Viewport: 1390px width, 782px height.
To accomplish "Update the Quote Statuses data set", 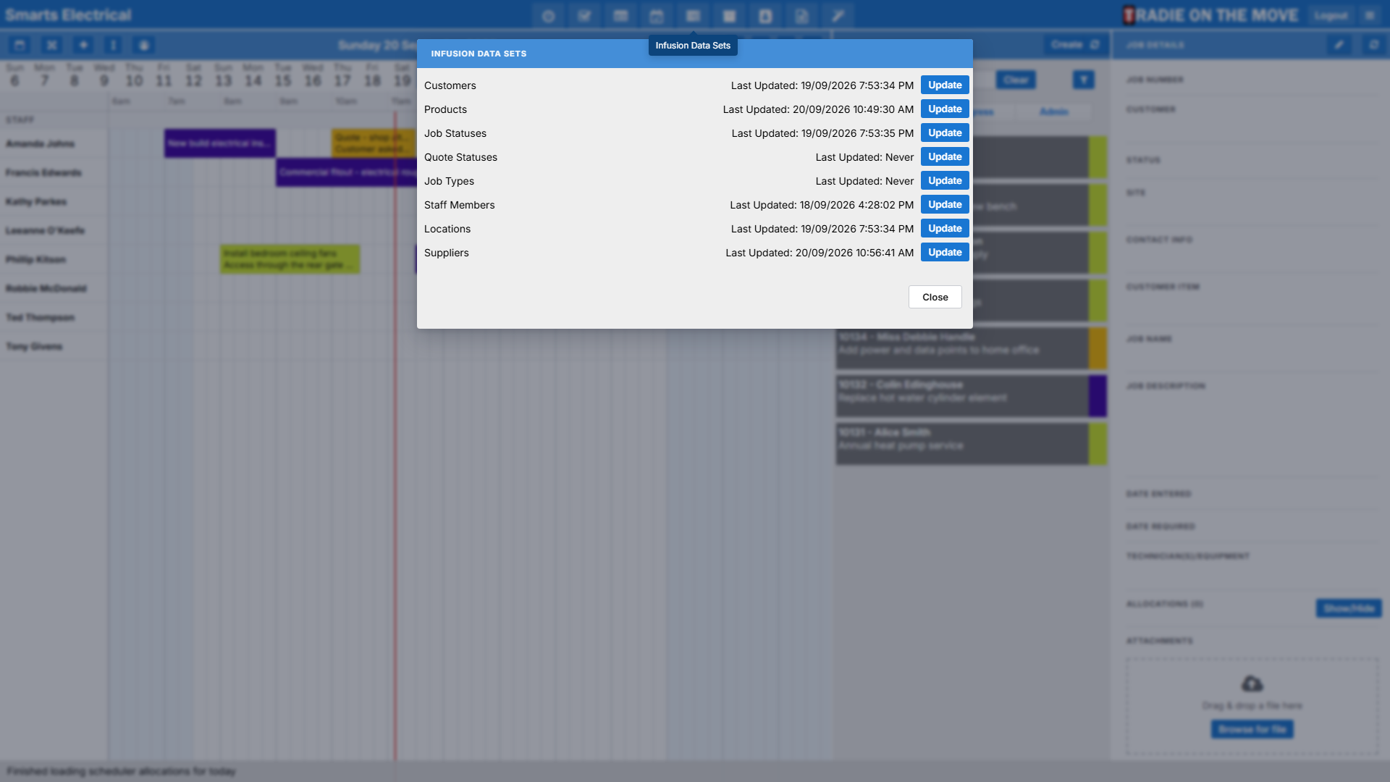I will (x=945, y=156).
